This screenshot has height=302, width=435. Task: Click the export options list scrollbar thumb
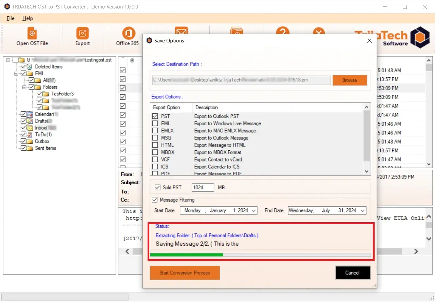coord(366,136)
